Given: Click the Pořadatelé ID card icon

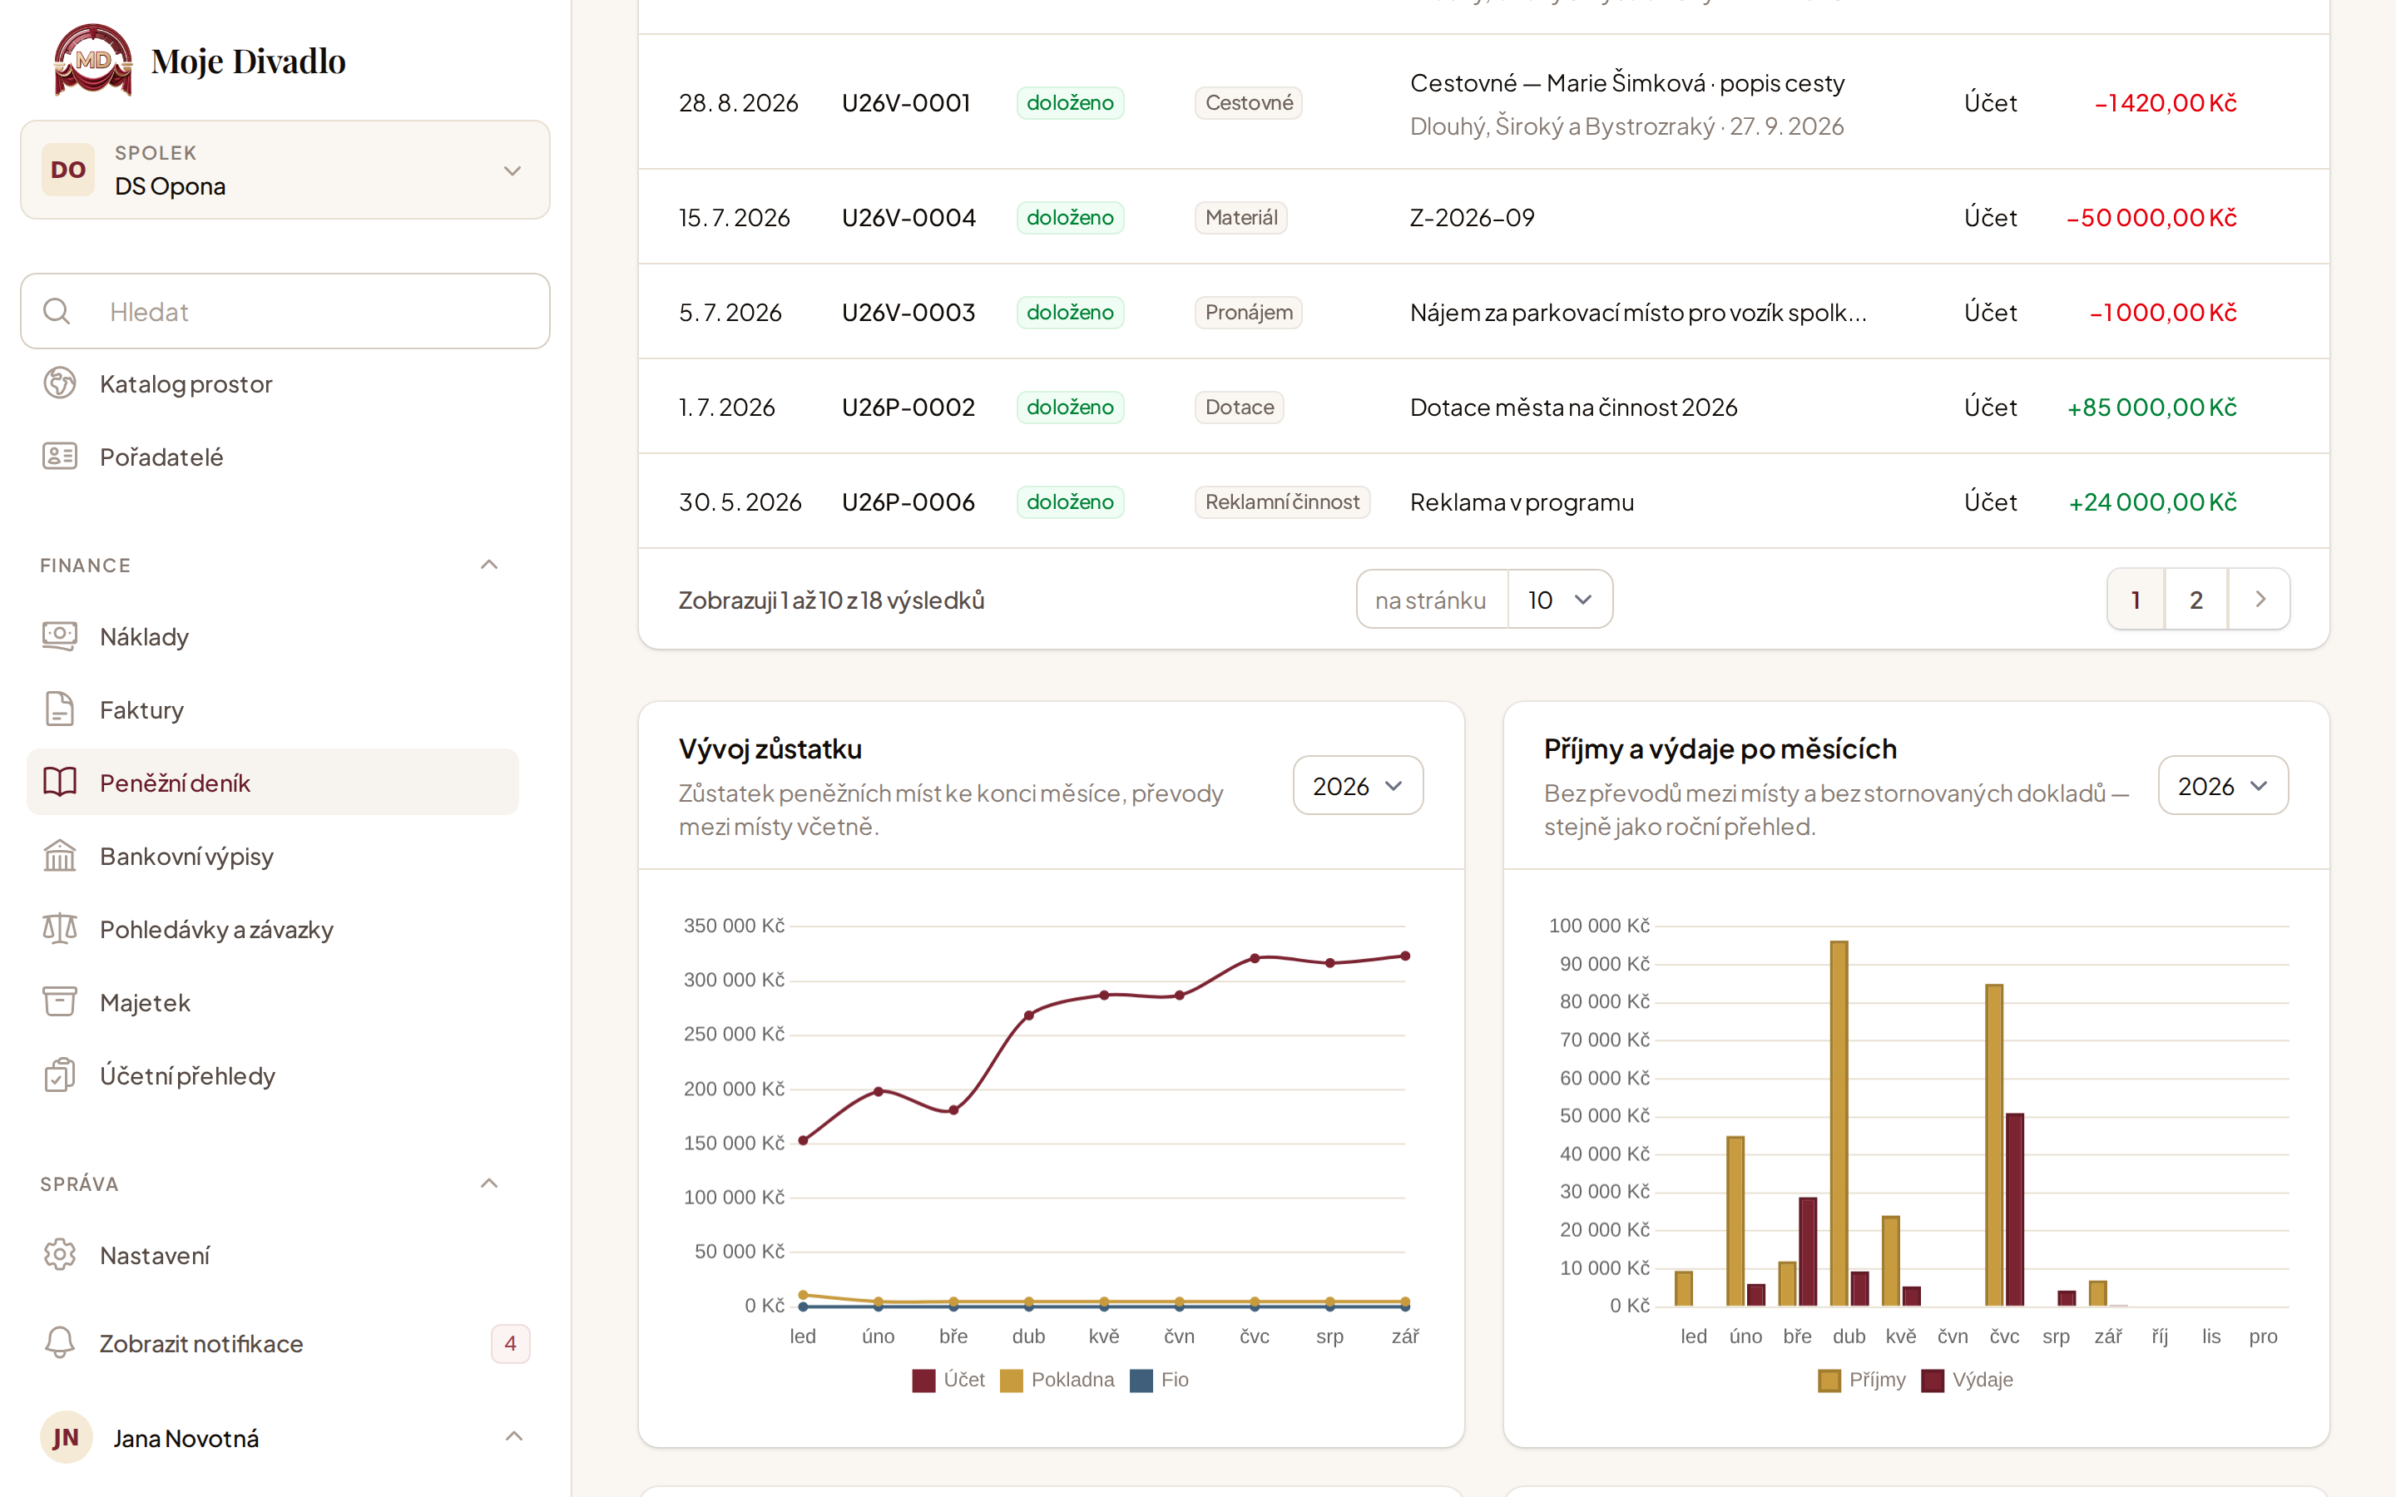Looking at the screenshot, I should (x=59, y=457).
